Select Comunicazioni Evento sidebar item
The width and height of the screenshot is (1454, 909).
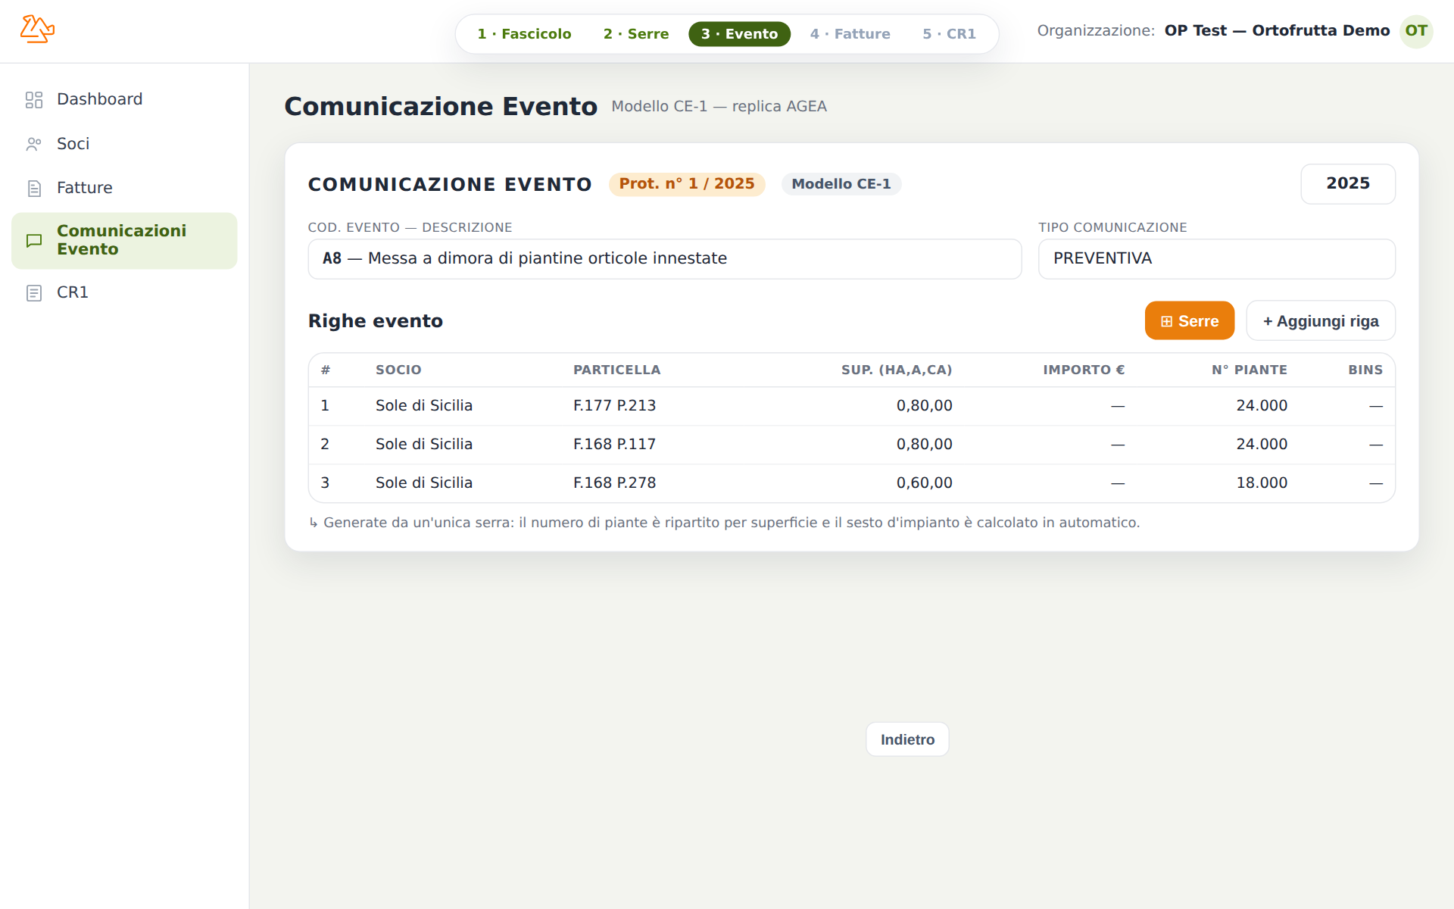(x=124, y=241)
